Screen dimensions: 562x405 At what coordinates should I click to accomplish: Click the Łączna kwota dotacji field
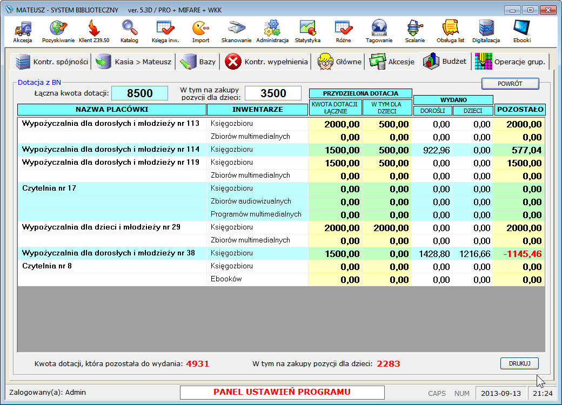(139, 93)
